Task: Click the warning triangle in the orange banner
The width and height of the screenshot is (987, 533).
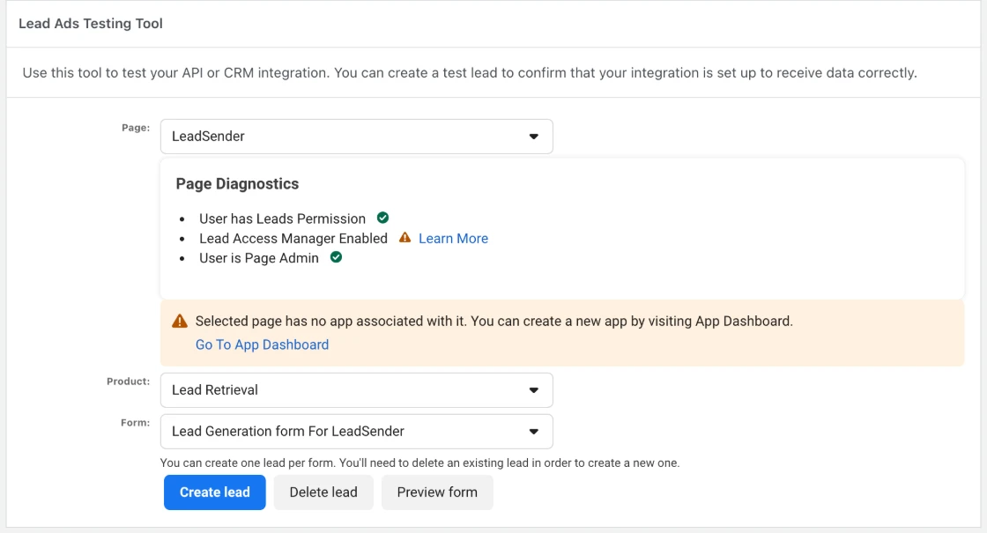Action: tap(180, 321)
